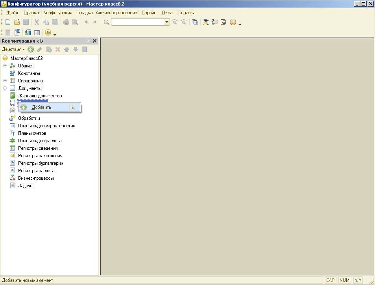The width and height of the screenshot is (375, 285).
Task: Select Журналы документов in the tree
Action: [40, 96]
